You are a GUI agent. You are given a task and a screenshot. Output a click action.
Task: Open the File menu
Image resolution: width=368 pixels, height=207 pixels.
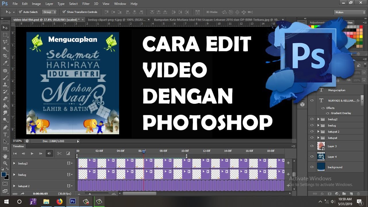click(x=15, y=4)
